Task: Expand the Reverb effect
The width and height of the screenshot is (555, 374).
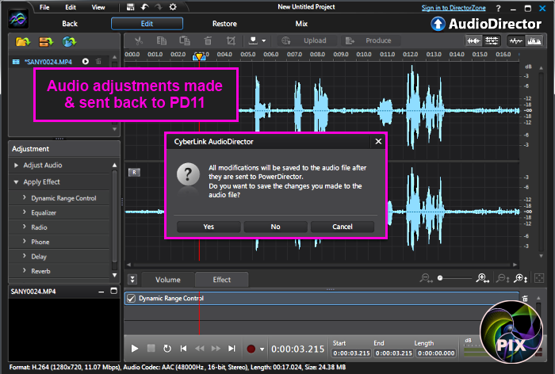Action: tap(25, 270)
